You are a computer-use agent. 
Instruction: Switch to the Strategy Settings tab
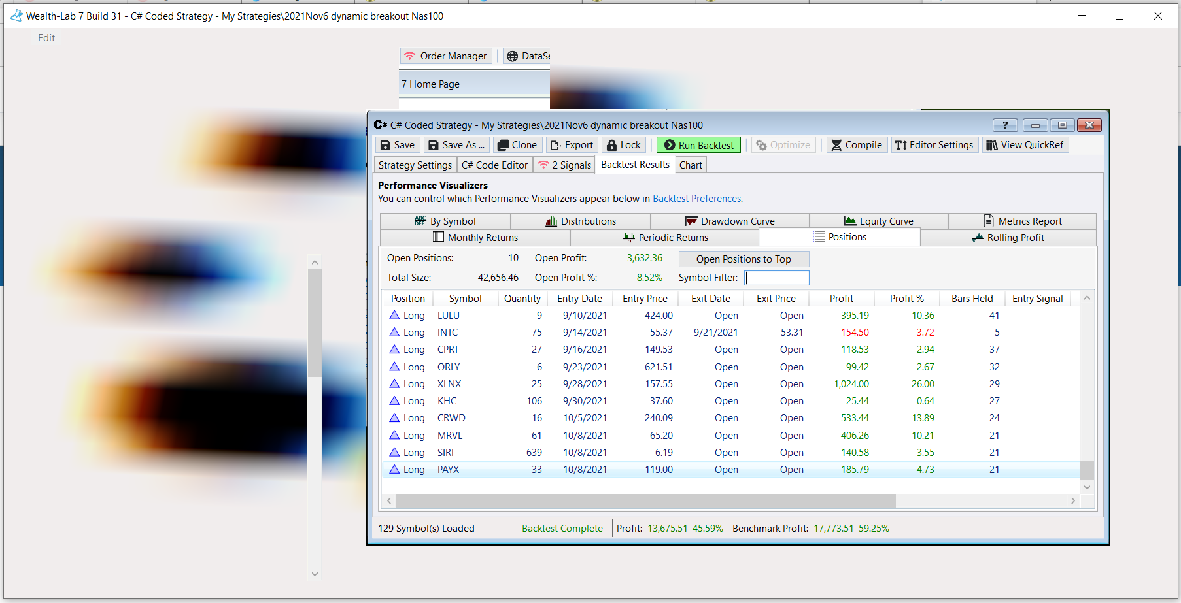[x=415, y=165]
